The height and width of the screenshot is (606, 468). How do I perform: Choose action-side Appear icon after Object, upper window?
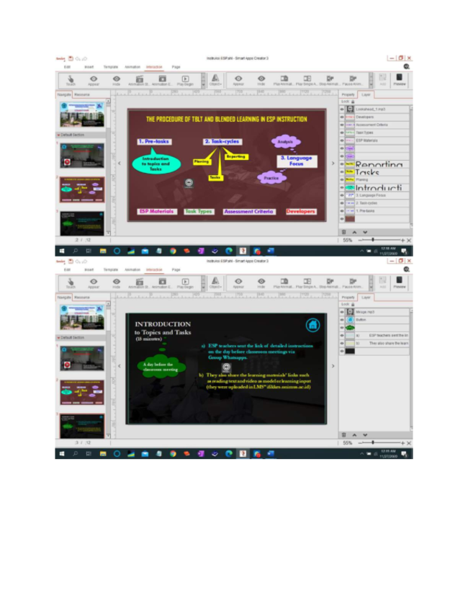tap(238, 81)
